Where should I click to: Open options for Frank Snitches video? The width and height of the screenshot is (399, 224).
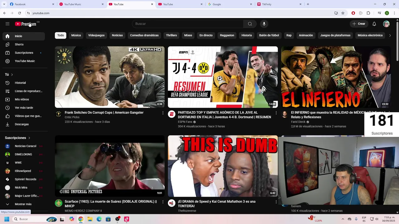[x=163, y=113]
